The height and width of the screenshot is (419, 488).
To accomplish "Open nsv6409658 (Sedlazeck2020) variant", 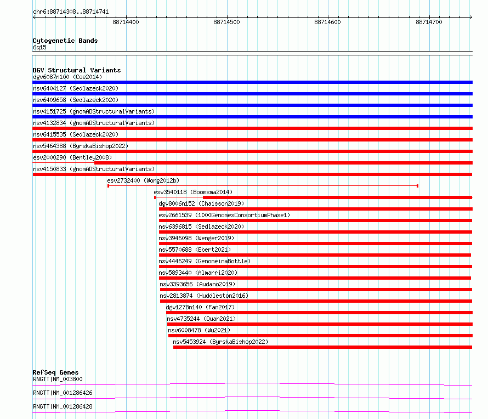I will [76, 100].
